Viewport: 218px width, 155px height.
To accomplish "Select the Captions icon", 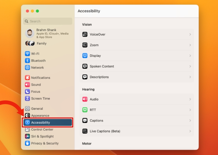I will coord(85,121).
